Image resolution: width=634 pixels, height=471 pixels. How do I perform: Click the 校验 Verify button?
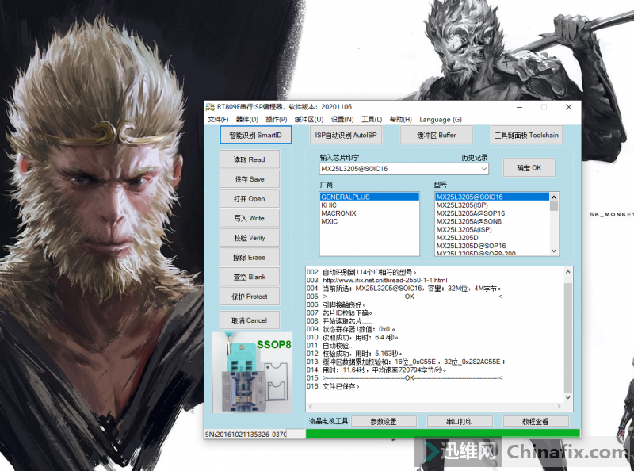point(250,238)
